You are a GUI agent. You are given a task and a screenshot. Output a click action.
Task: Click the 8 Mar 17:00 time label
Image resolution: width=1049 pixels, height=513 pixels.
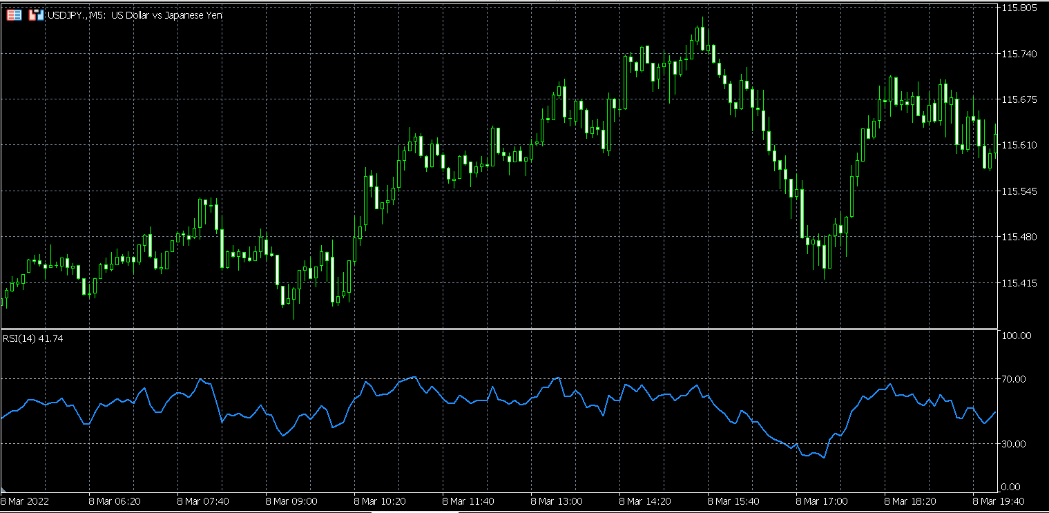(x=822, y=501)
